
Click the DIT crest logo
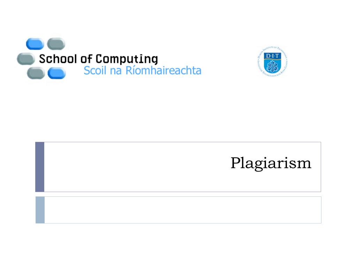point(272,61)
